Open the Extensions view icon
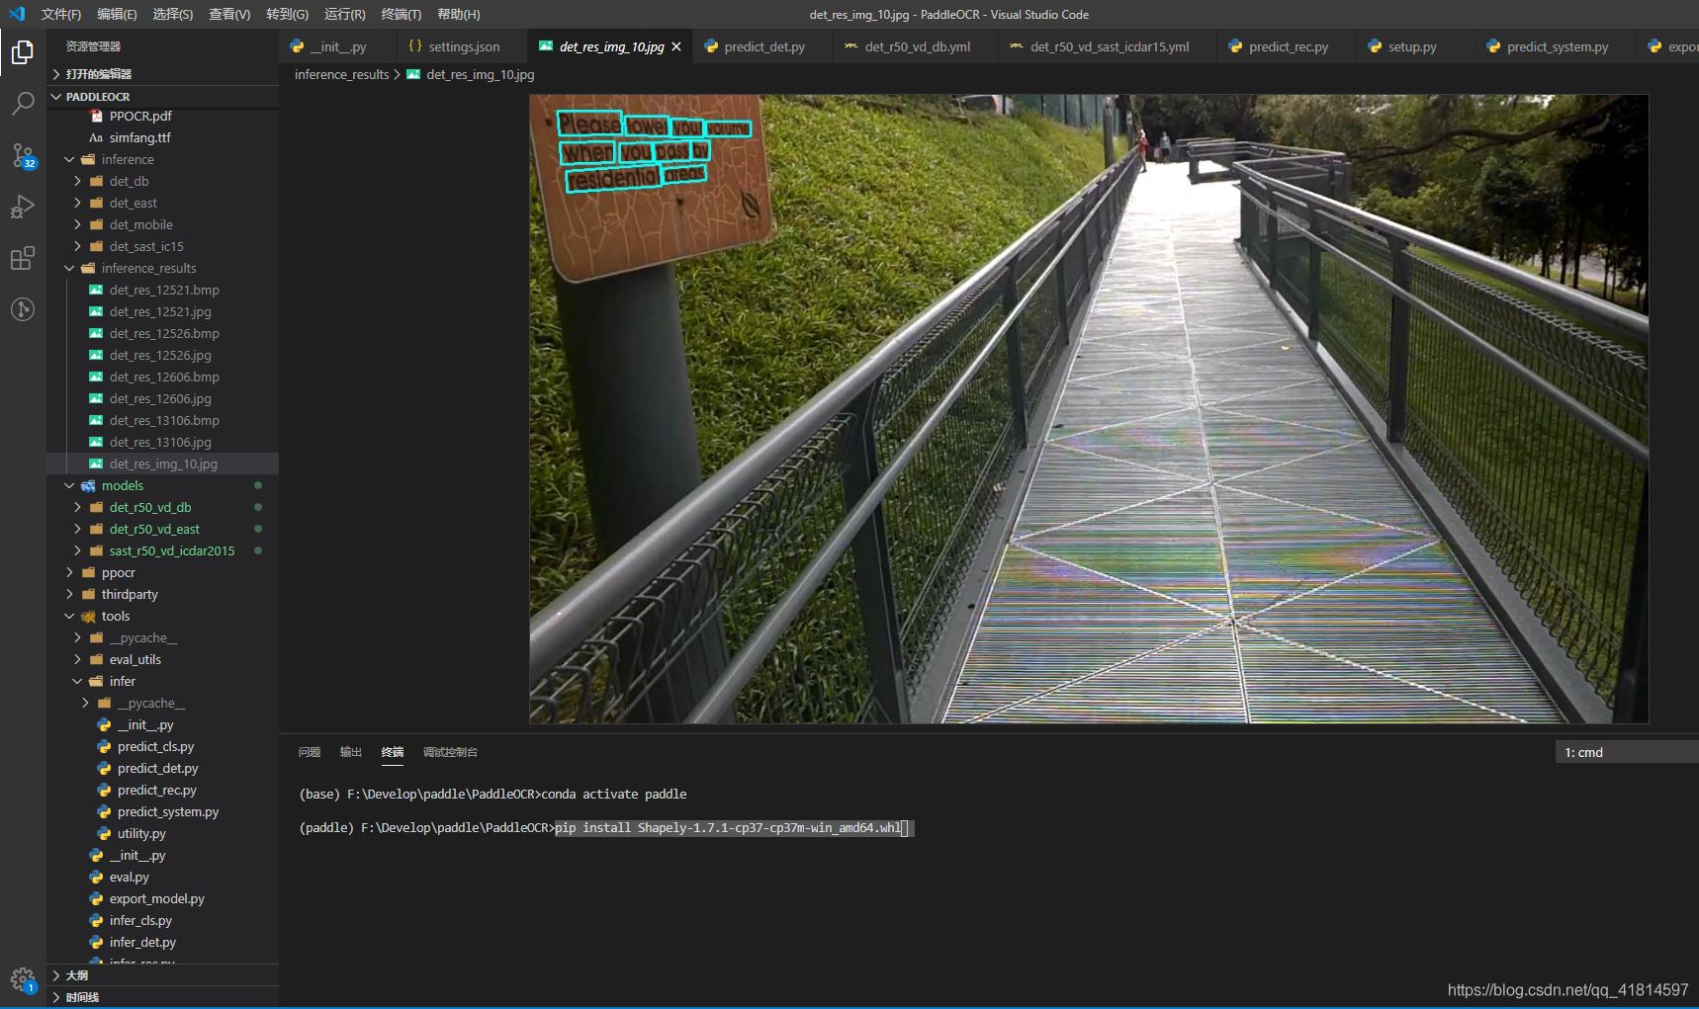 click(23, 259)
